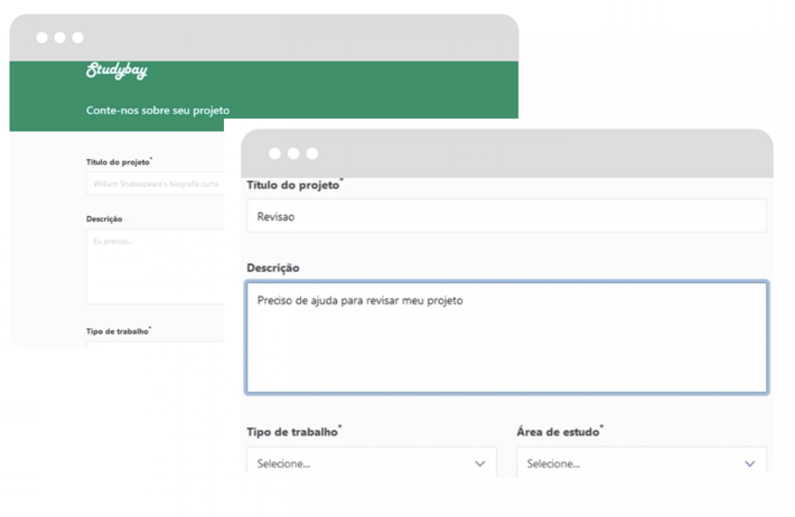Click front window 'Título do projeto' label

point(295,185)
